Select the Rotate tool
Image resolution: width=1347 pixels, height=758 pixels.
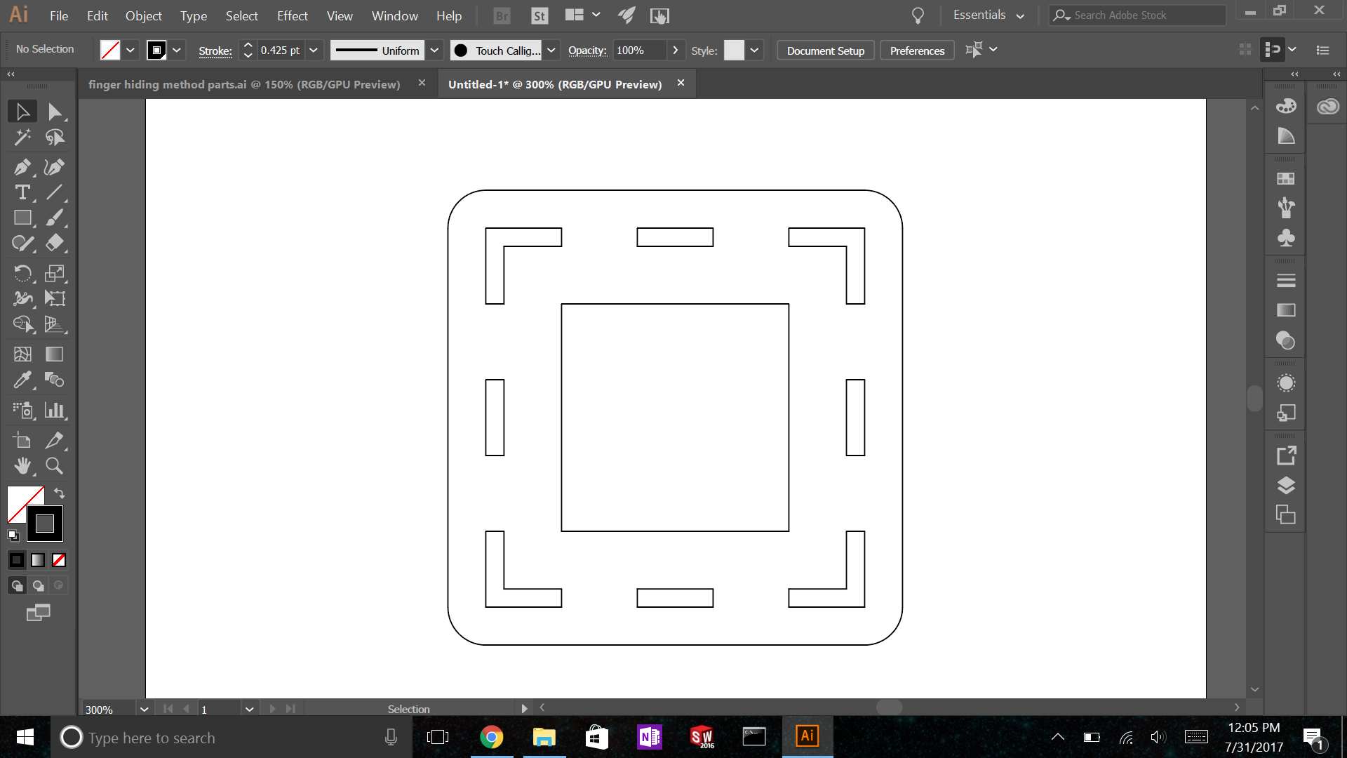(x=22, y=273)
